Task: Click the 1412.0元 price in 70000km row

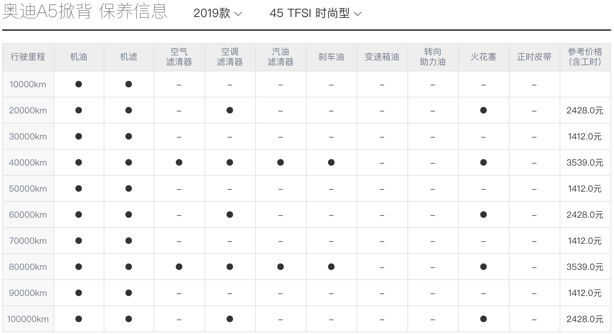Action: click(x=585, y=241)
